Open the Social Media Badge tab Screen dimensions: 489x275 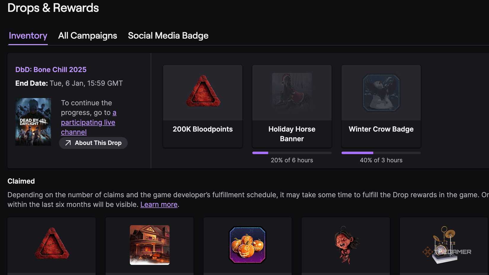click(x=168, y=36)
